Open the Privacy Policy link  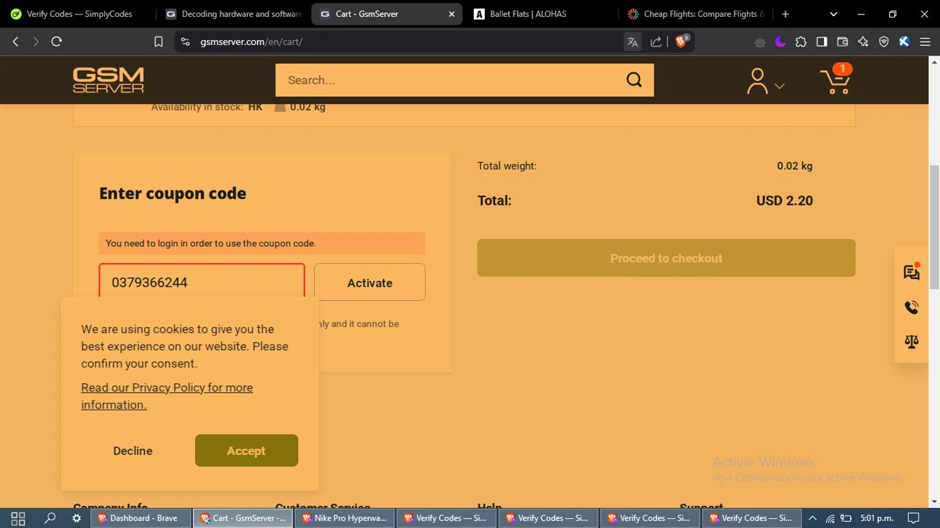click(167, 396)
